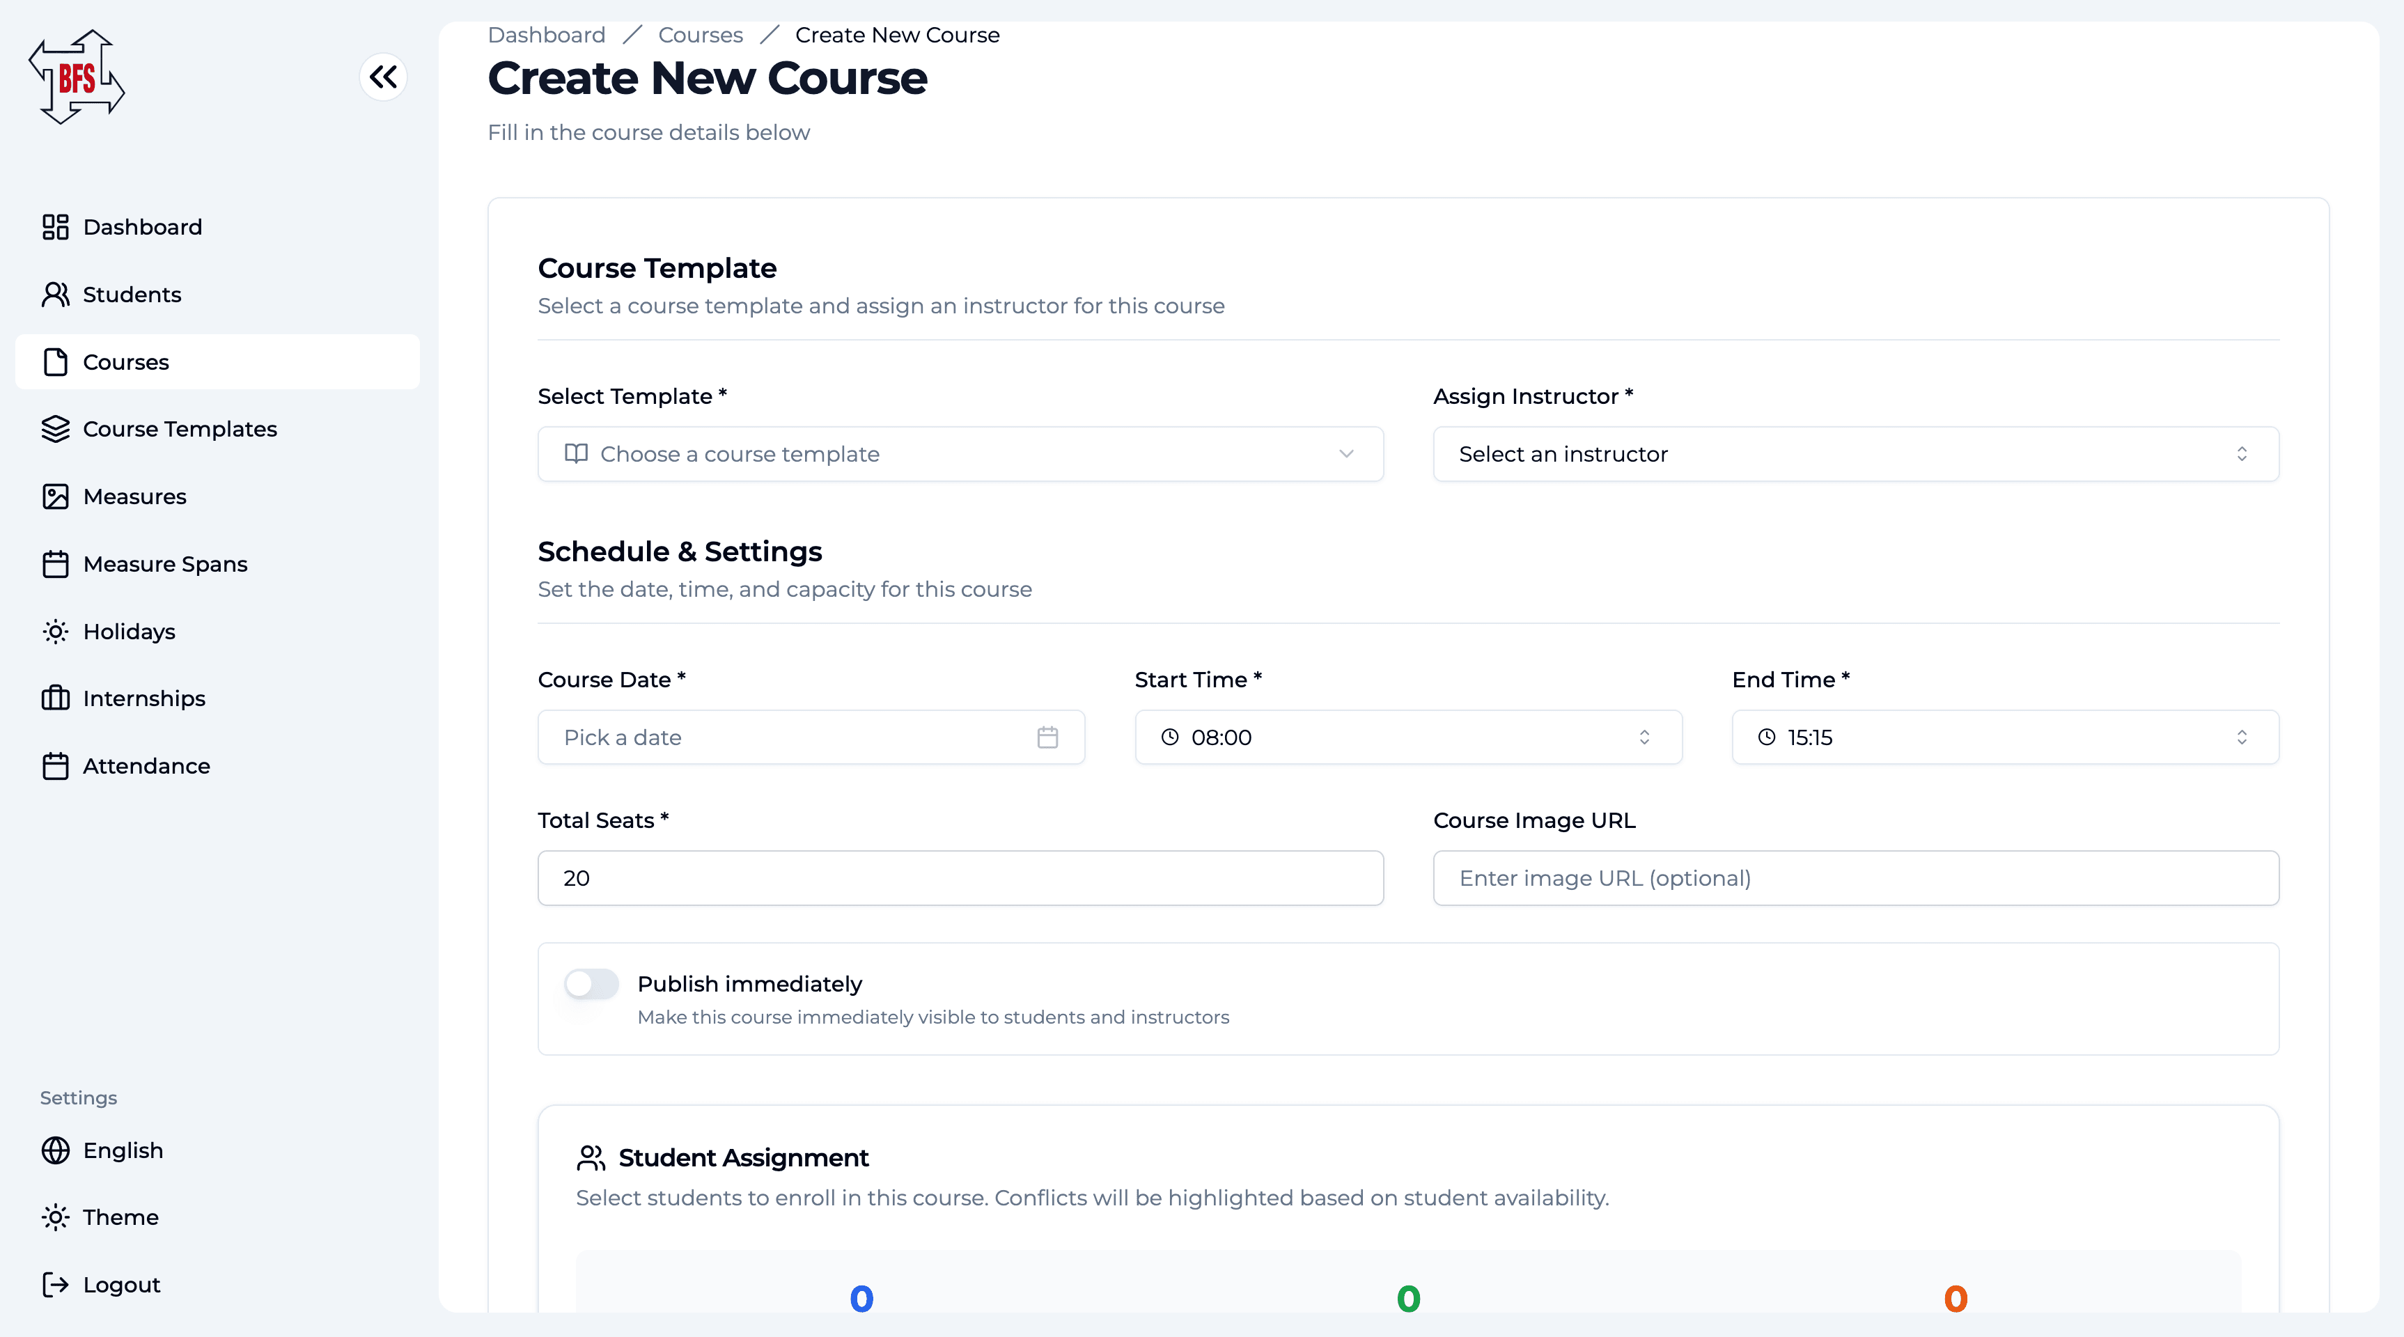Viewport: 2404px width, 1337px height.
Task: Open the Pick a date picker
Action: tap(811, 737)
